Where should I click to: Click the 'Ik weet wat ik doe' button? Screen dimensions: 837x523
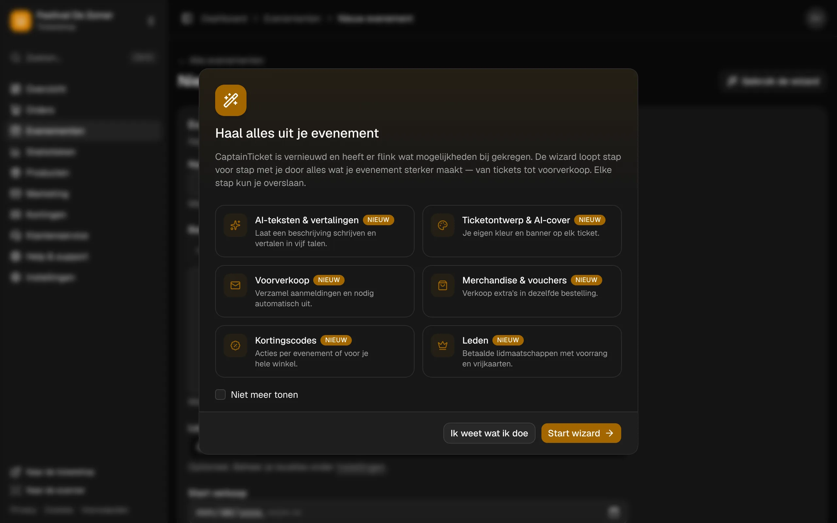click(489, 433)
